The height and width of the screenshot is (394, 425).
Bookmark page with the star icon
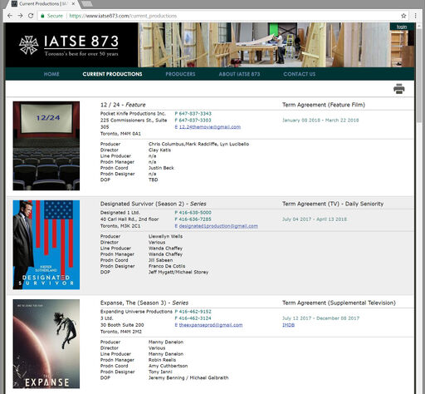tap(403, 16)
